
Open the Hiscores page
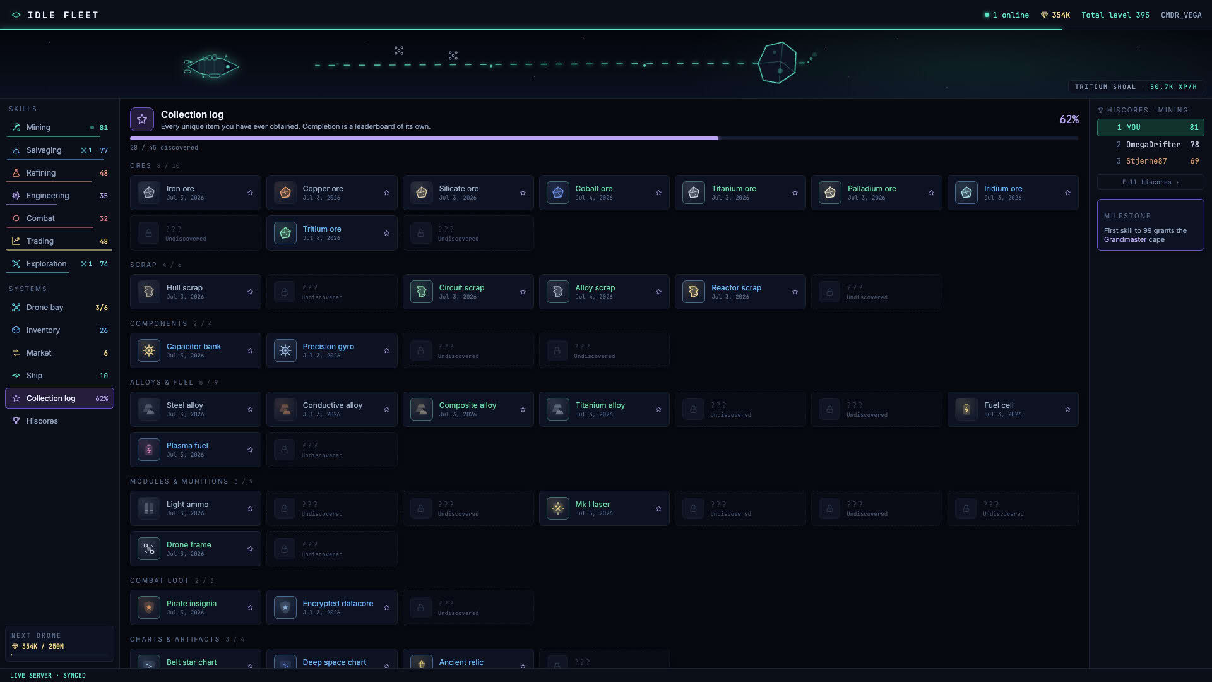click(59, 421)
